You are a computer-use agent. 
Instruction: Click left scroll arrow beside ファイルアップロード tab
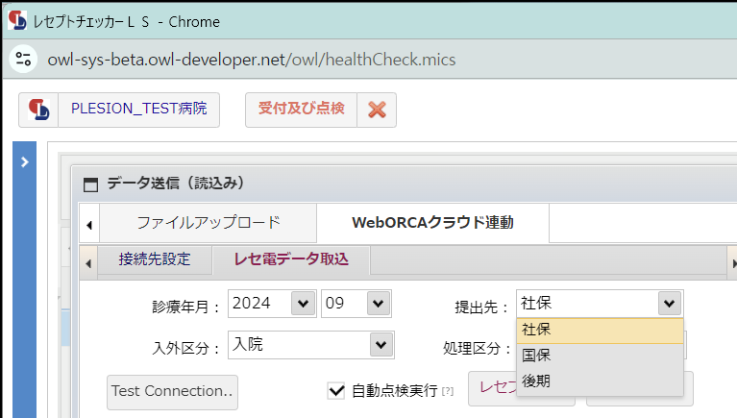(89, 225)
